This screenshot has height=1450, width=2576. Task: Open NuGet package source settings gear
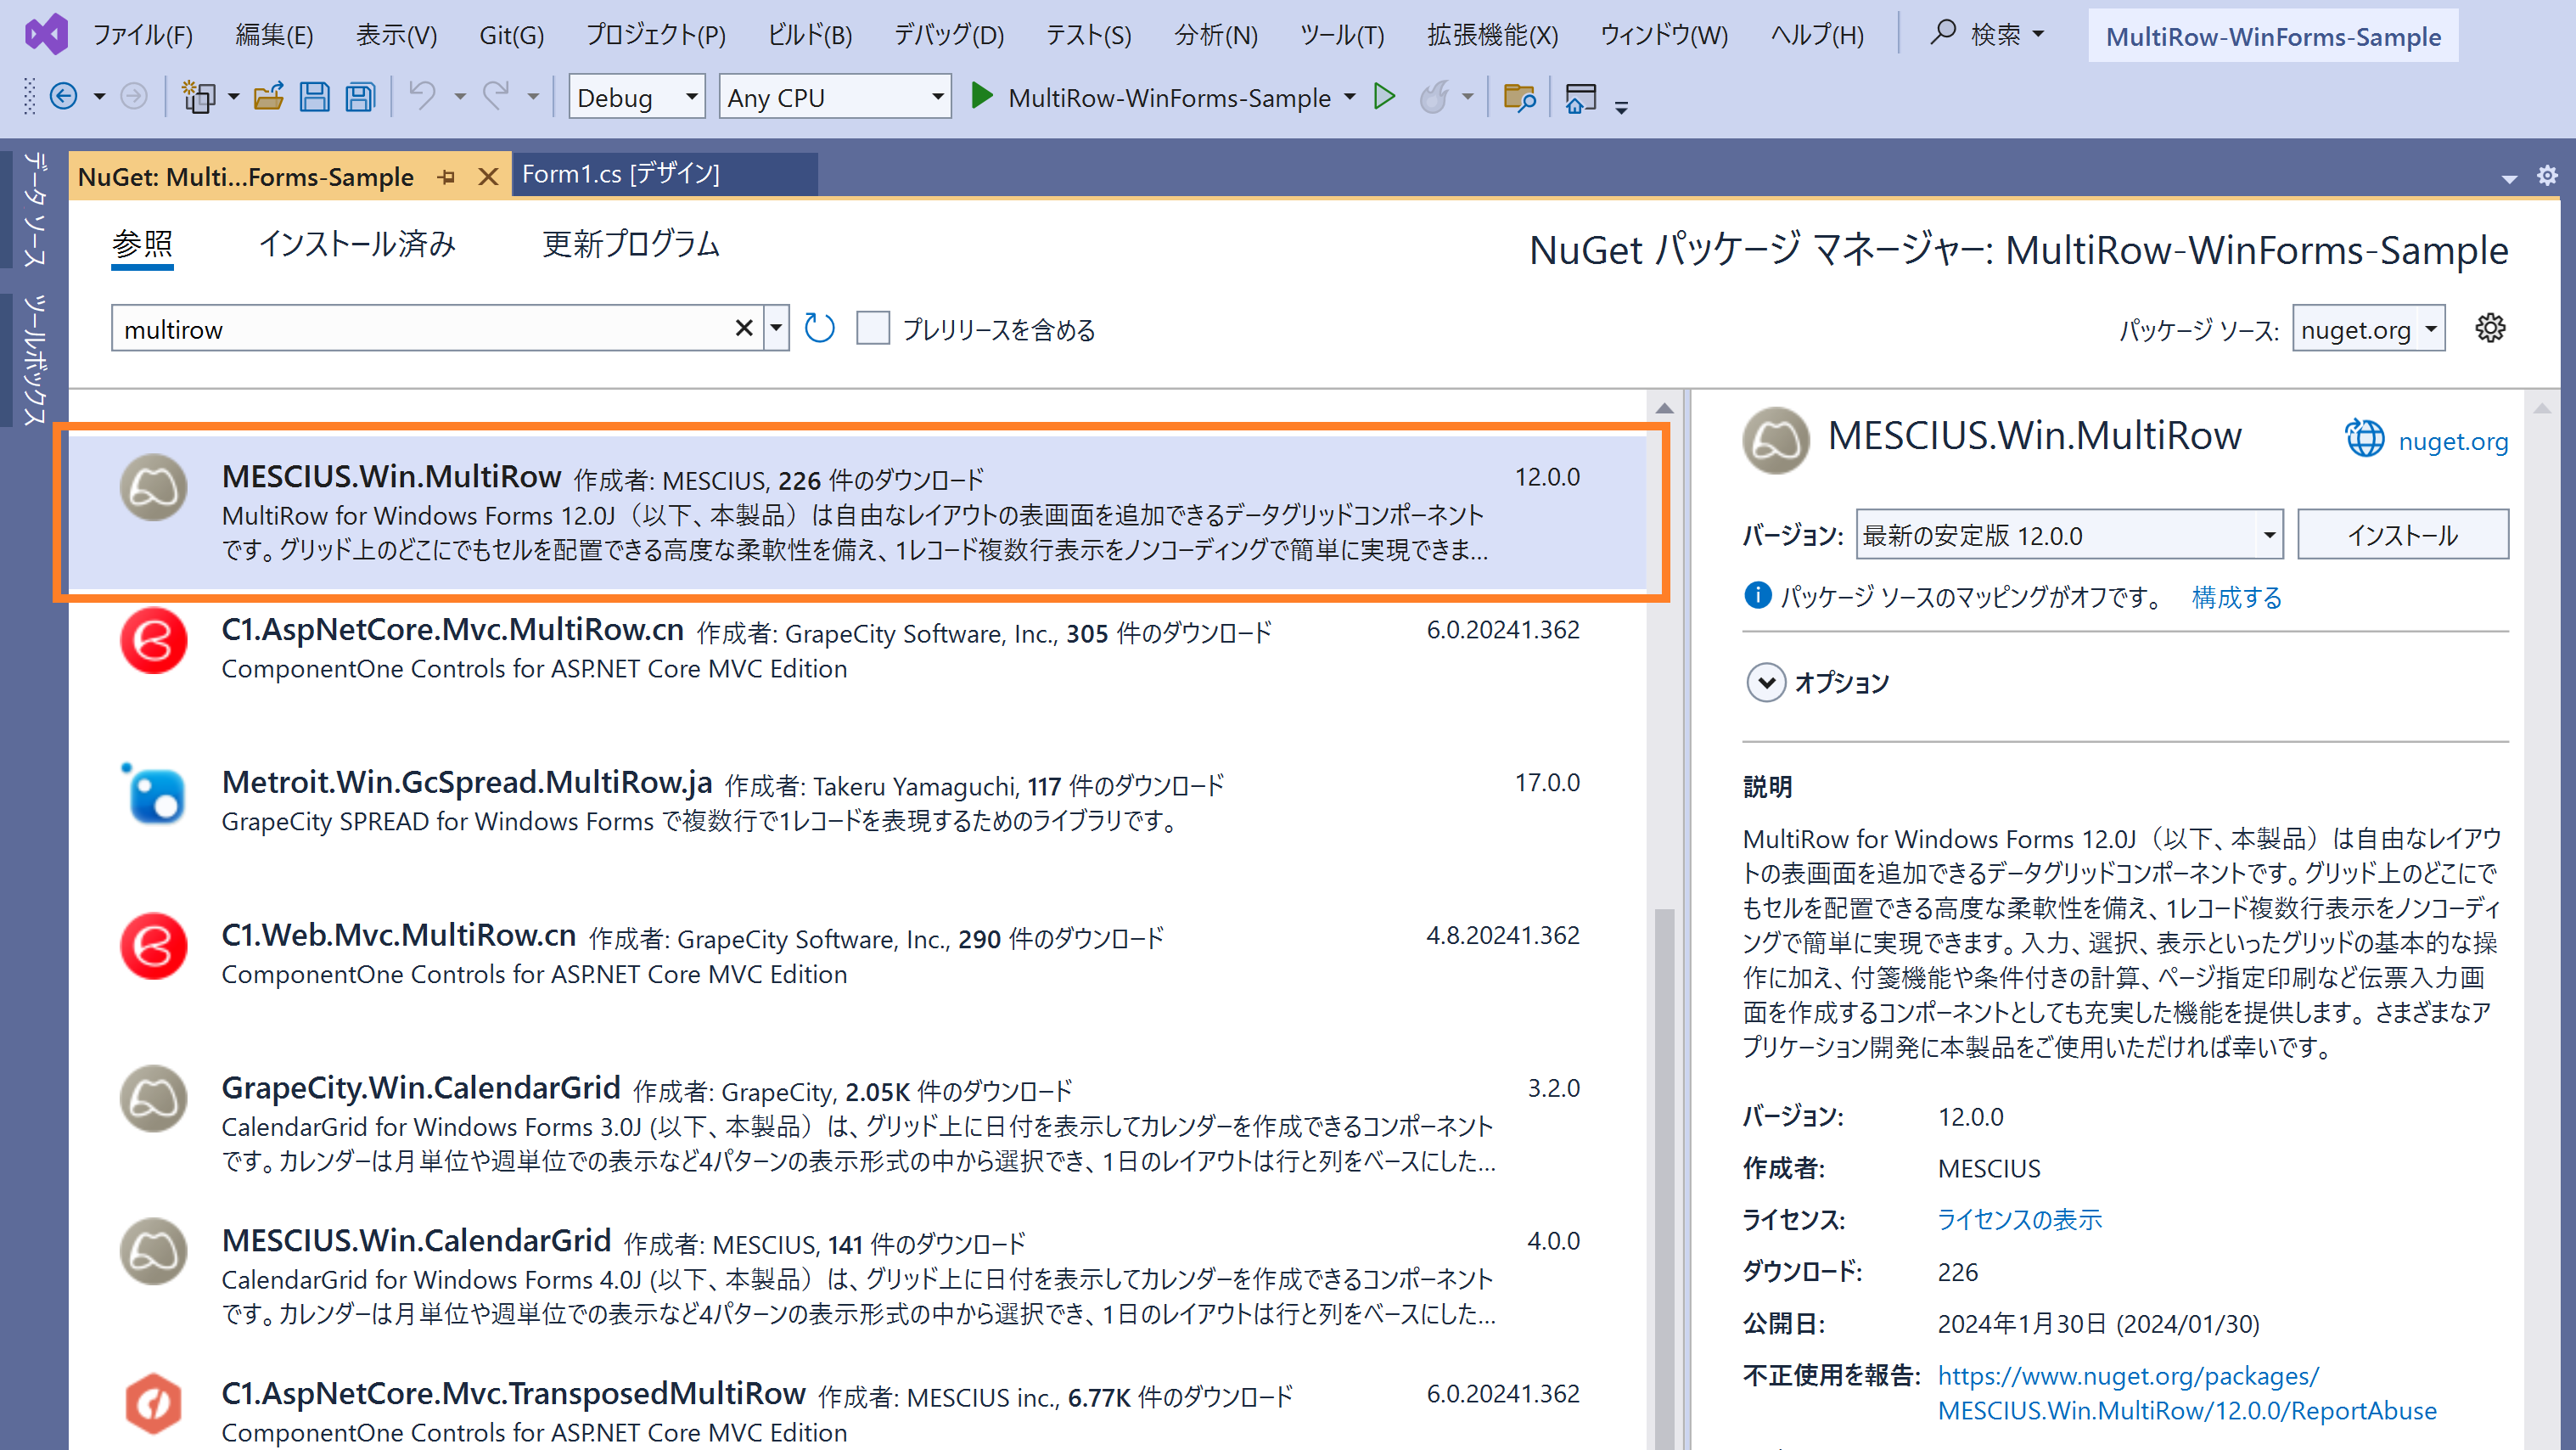click(2490, 328)
